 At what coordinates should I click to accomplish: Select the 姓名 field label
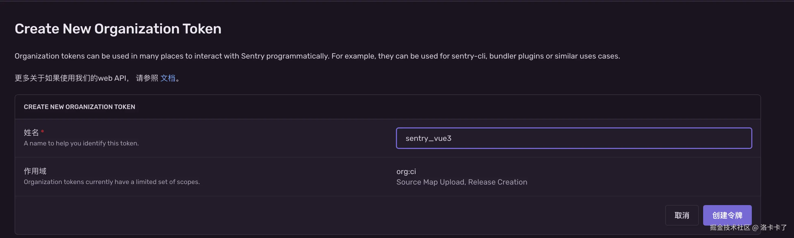tap(31, 132)
